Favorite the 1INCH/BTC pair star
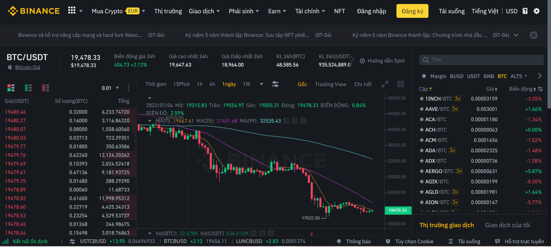 tap(422, 99)
